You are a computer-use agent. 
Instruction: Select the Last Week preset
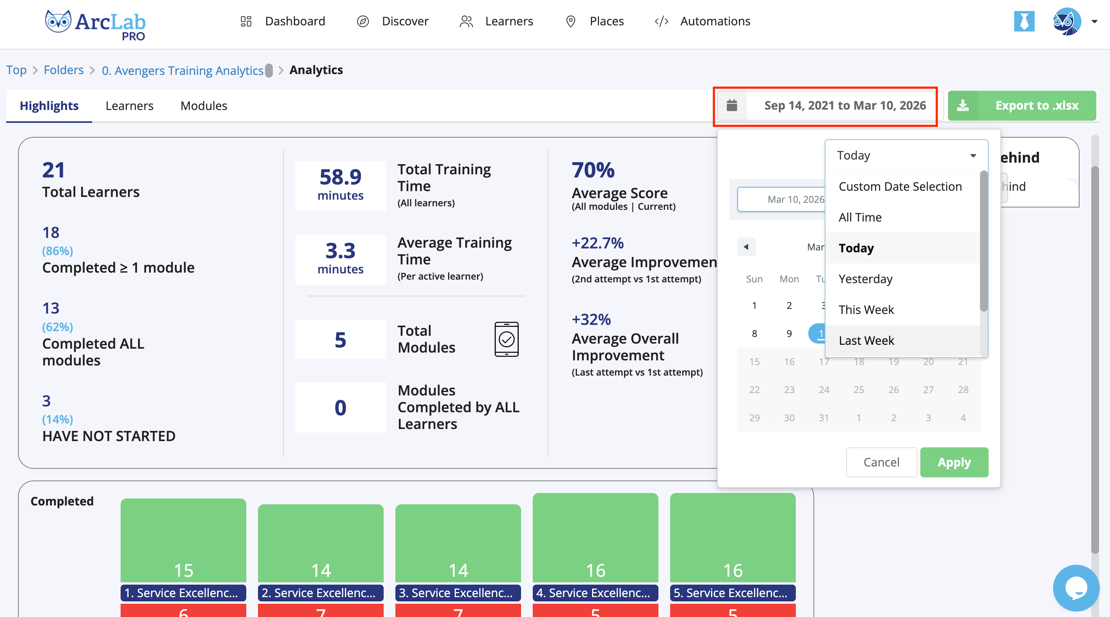click(866, 340)
